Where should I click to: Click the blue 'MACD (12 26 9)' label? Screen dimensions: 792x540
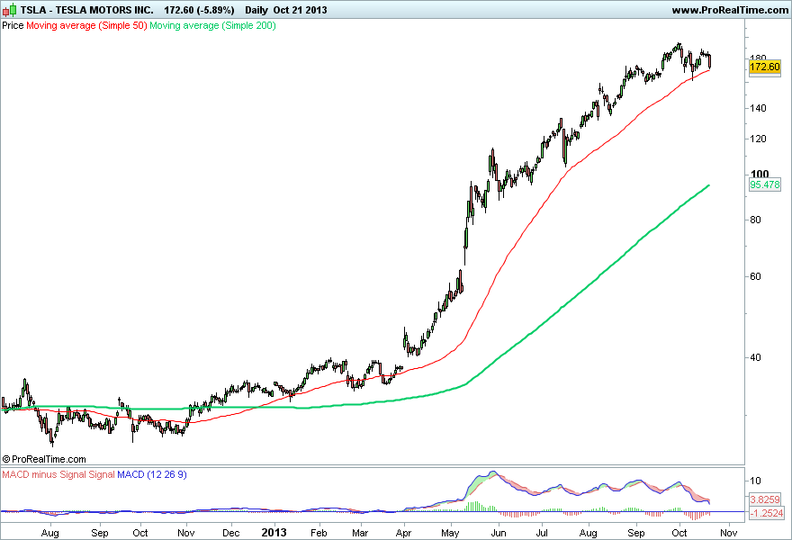tap(152, 474)
